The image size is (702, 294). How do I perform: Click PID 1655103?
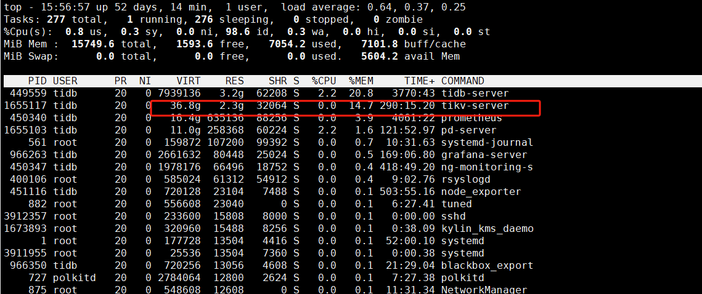[25, 130]
